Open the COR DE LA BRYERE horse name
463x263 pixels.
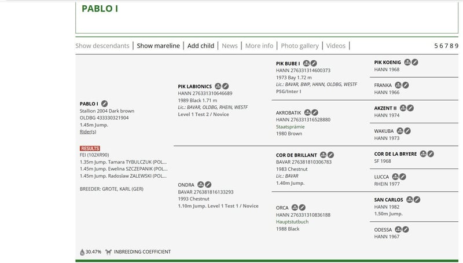(x=395, y=154)
